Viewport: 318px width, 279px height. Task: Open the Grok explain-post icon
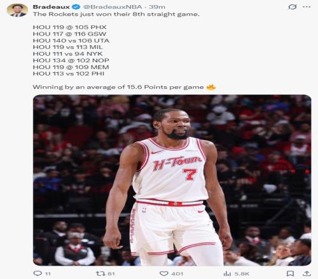tap(293, 7)
